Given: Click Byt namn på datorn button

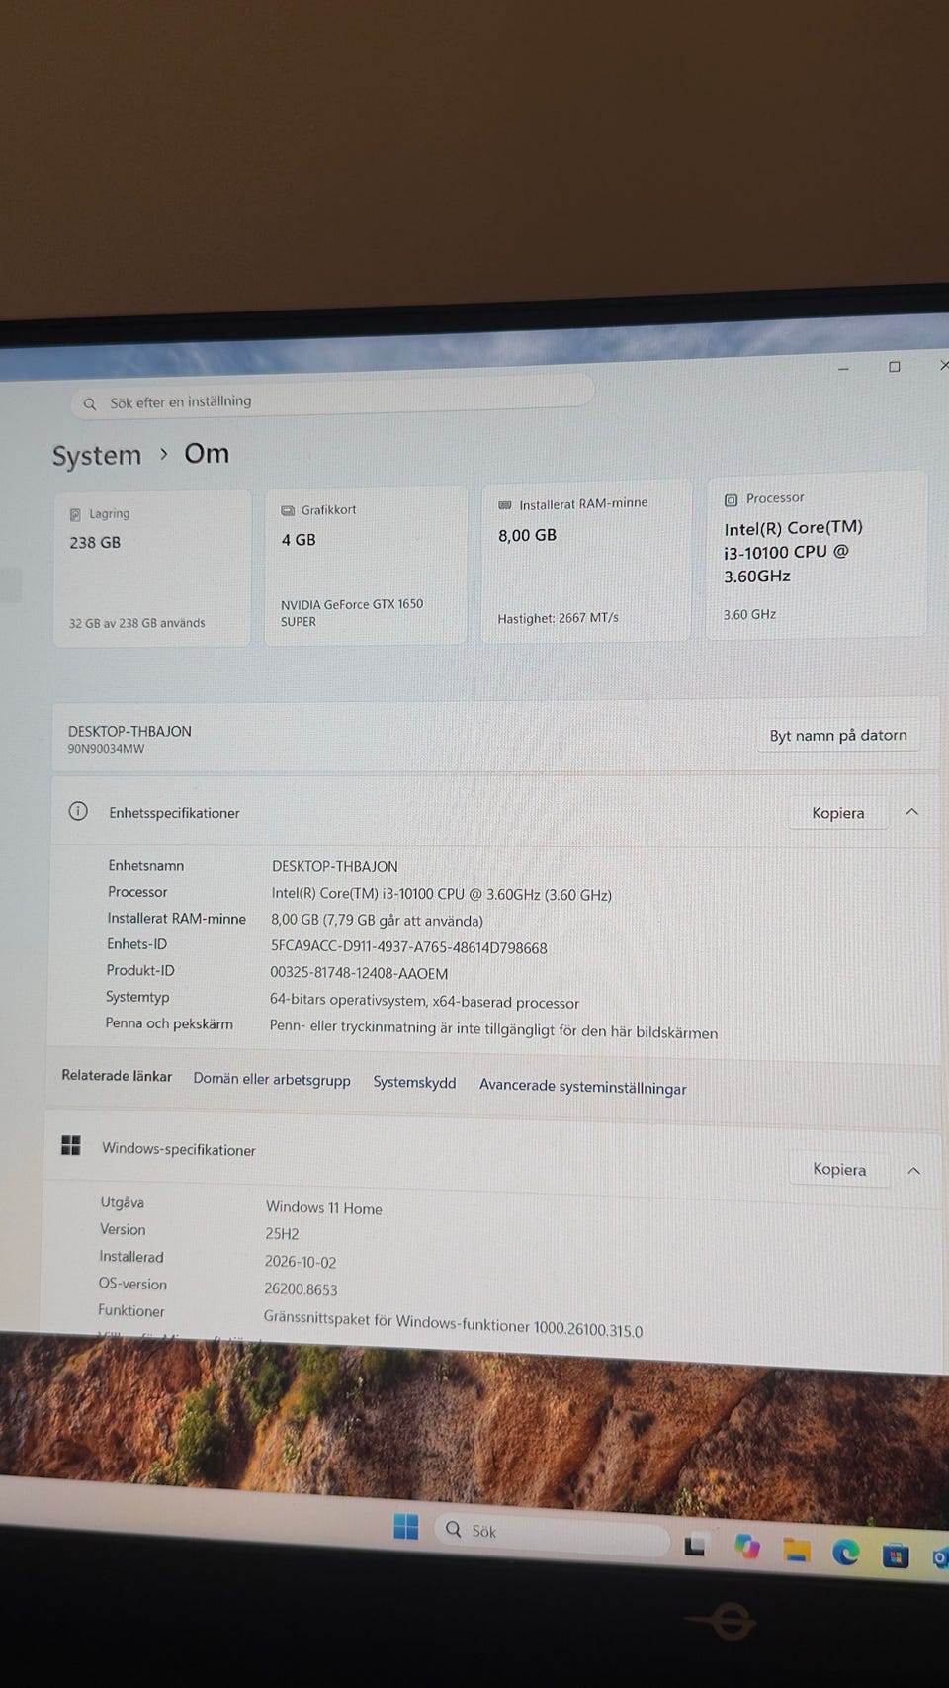Looking at the screenshot, I should (x=838, y=735).
